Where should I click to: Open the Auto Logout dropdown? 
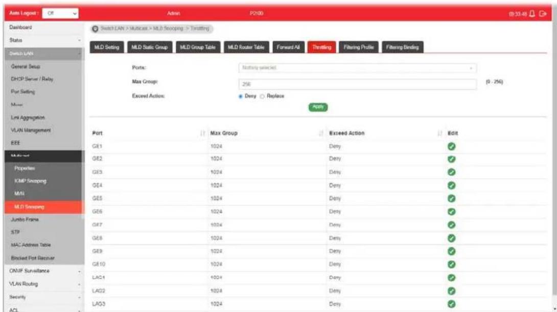(60, 13)
